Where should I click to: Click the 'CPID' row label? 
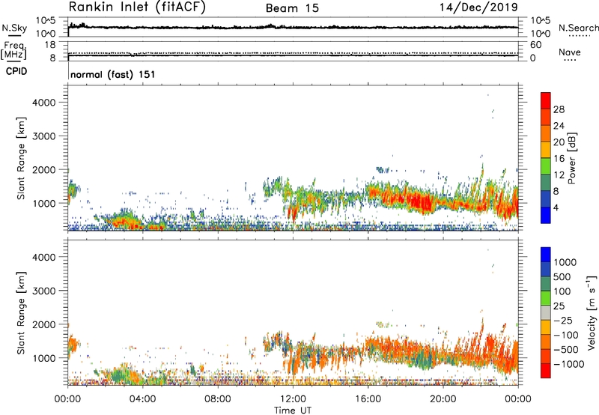[16, 71]
